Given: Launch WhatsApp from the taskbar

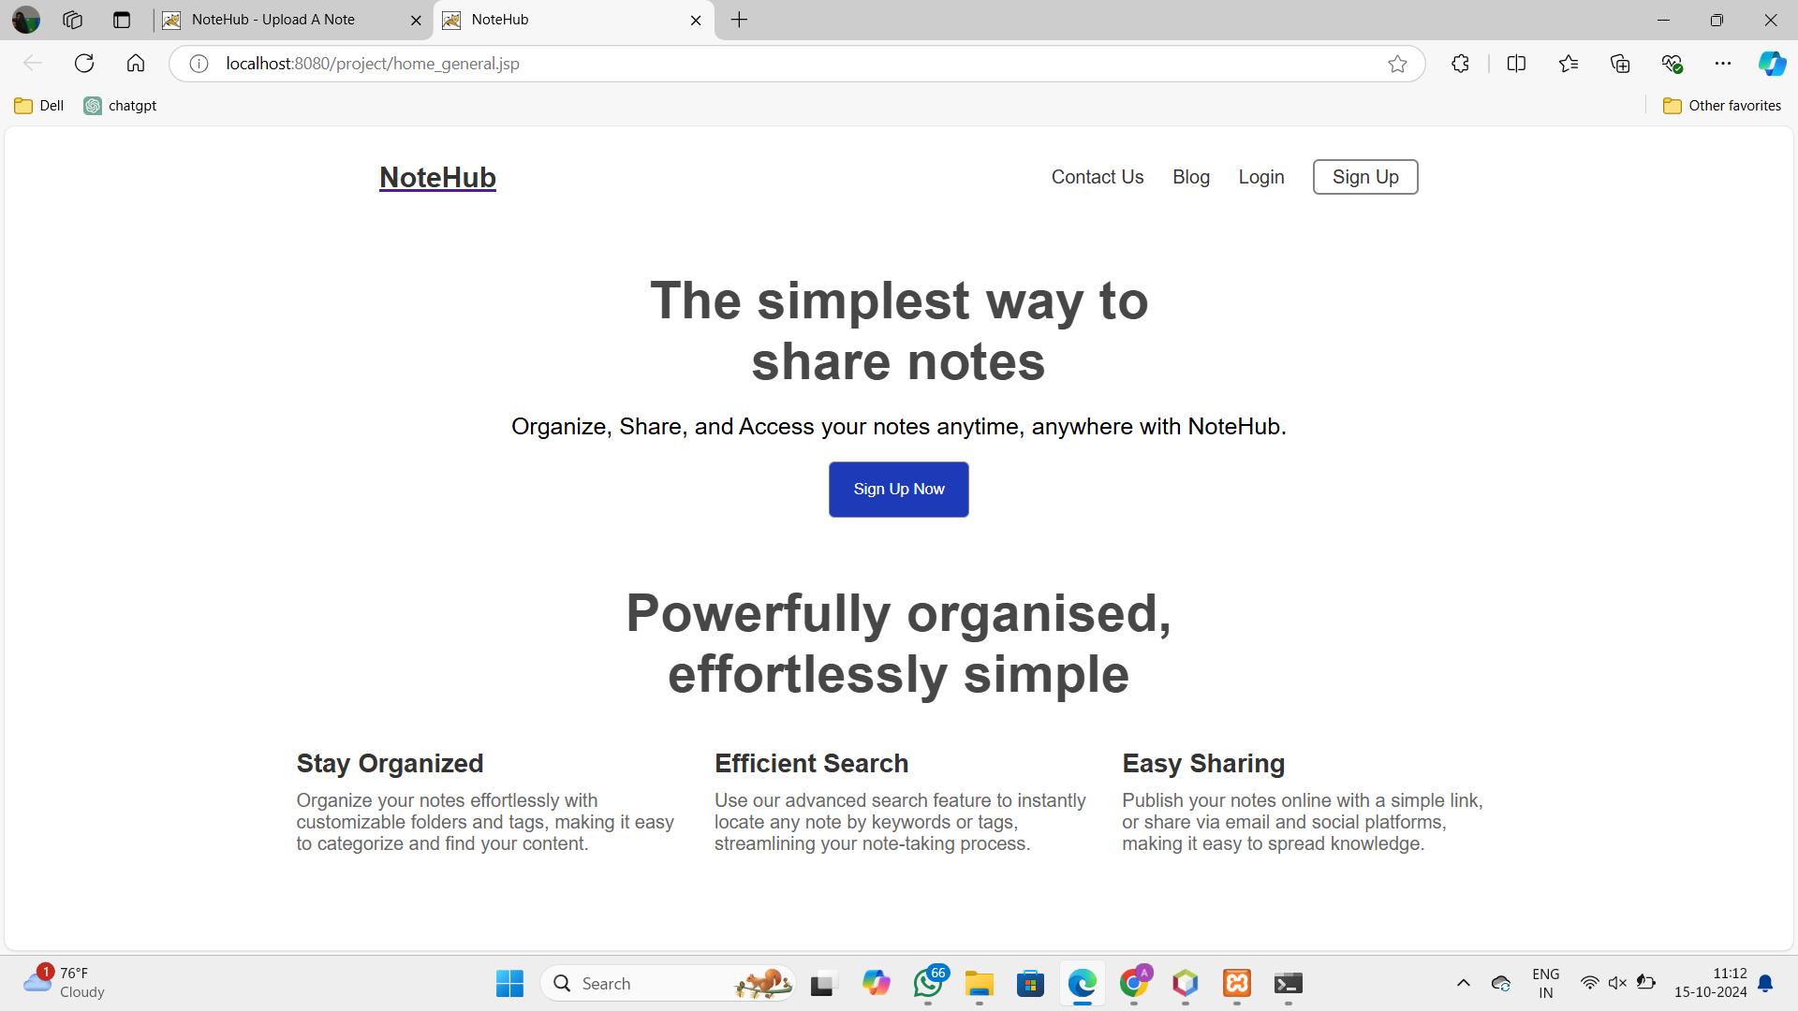Looking at the screenshot, I should (928, 984).
